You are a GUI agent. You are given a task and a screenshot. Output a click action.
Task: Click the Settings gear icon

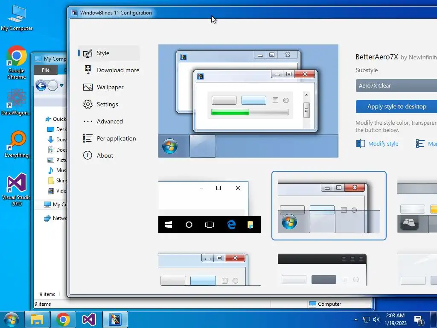coord(88,104)
